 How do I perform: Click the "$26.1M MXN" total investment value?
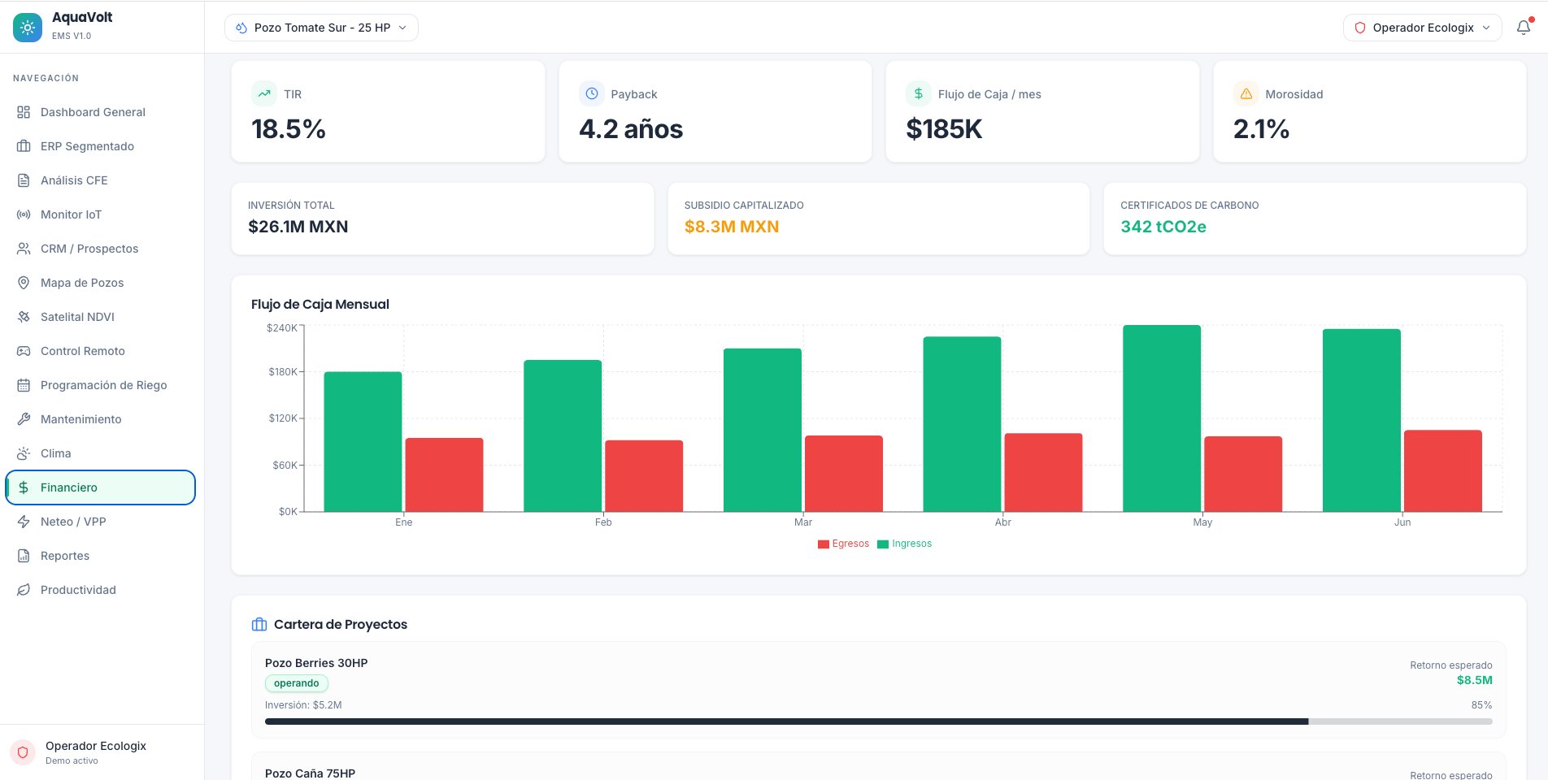298,227
